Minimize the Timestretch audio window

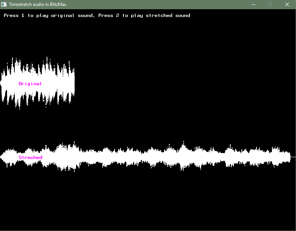[x=254, y=4]
